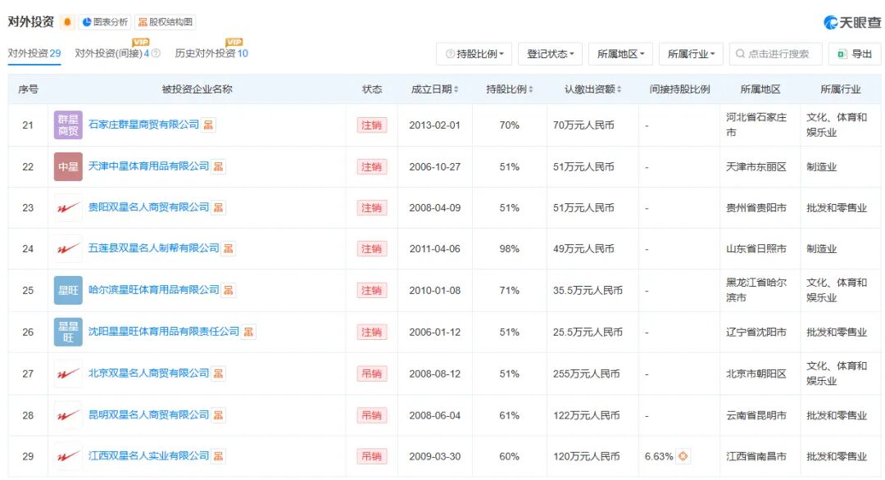Click the logo of 昆明双星名人商贸有限公司
Screen dimensions: 885x480
coord(68,415)
